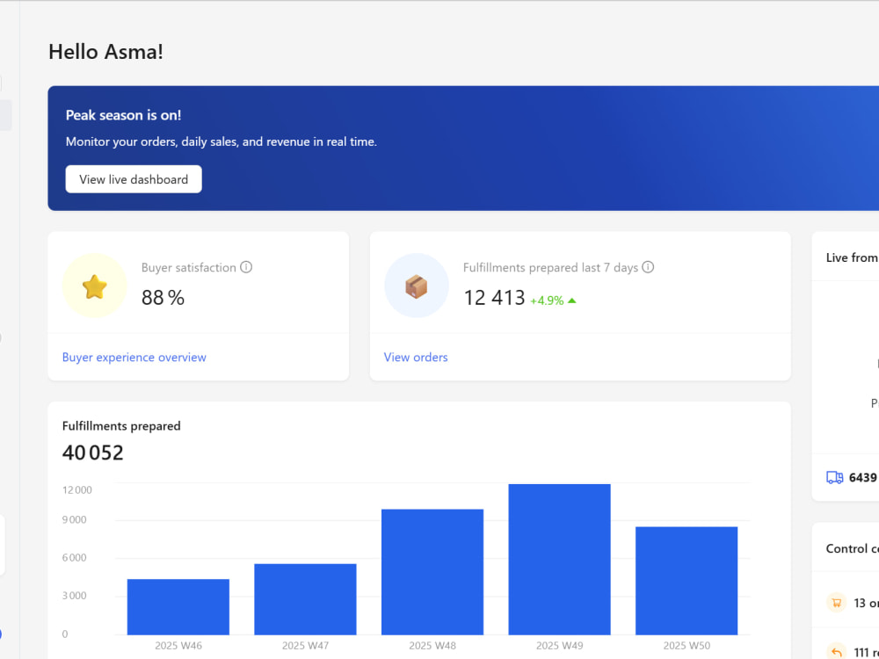
Task: Select the 2025 W50 bar in chart
Action: 686,581
